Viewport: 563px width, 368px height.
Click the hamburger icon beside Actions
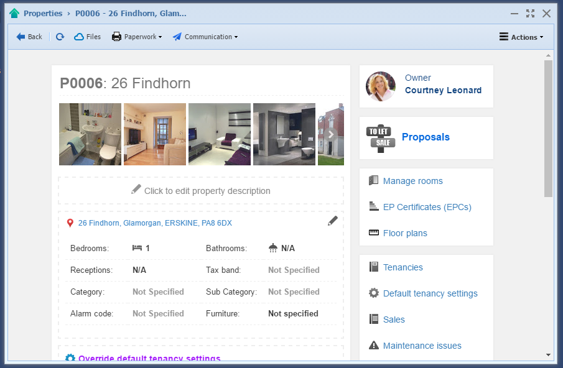(x=504, y=37)
